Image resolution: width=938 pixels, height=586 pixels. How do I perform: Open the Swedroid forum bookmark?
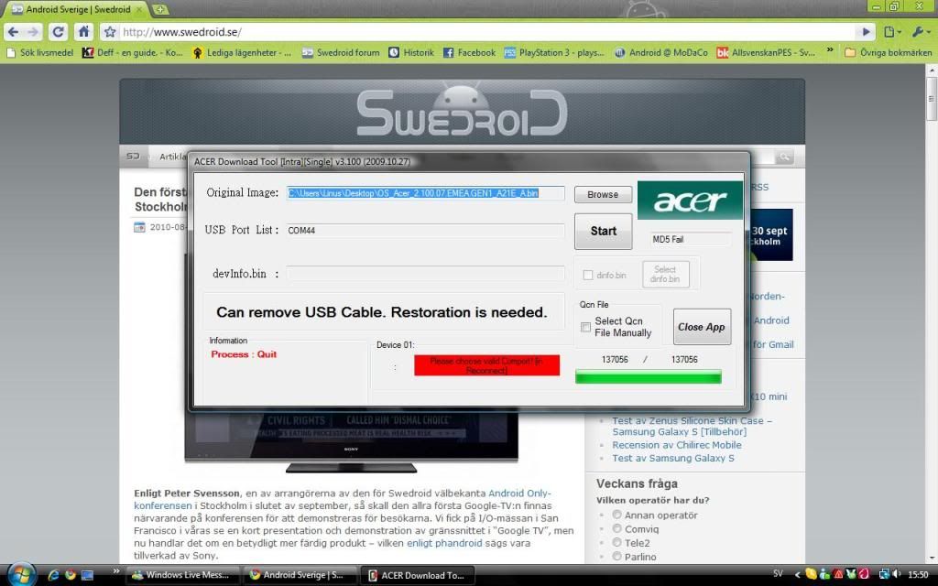click(x=341, y=52)
